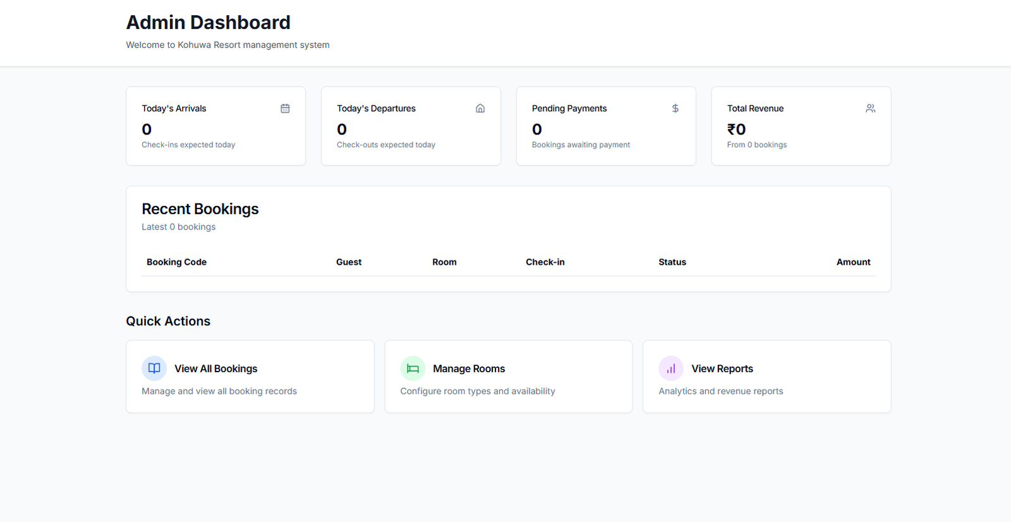Click the house icon in Today's Departures card
The height and width of the screenshot is (522, 1011).
tap(480, 109)
